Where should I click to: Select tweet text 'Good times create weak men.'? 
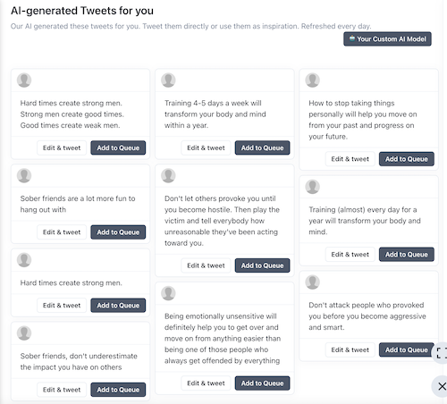[70, 125]
